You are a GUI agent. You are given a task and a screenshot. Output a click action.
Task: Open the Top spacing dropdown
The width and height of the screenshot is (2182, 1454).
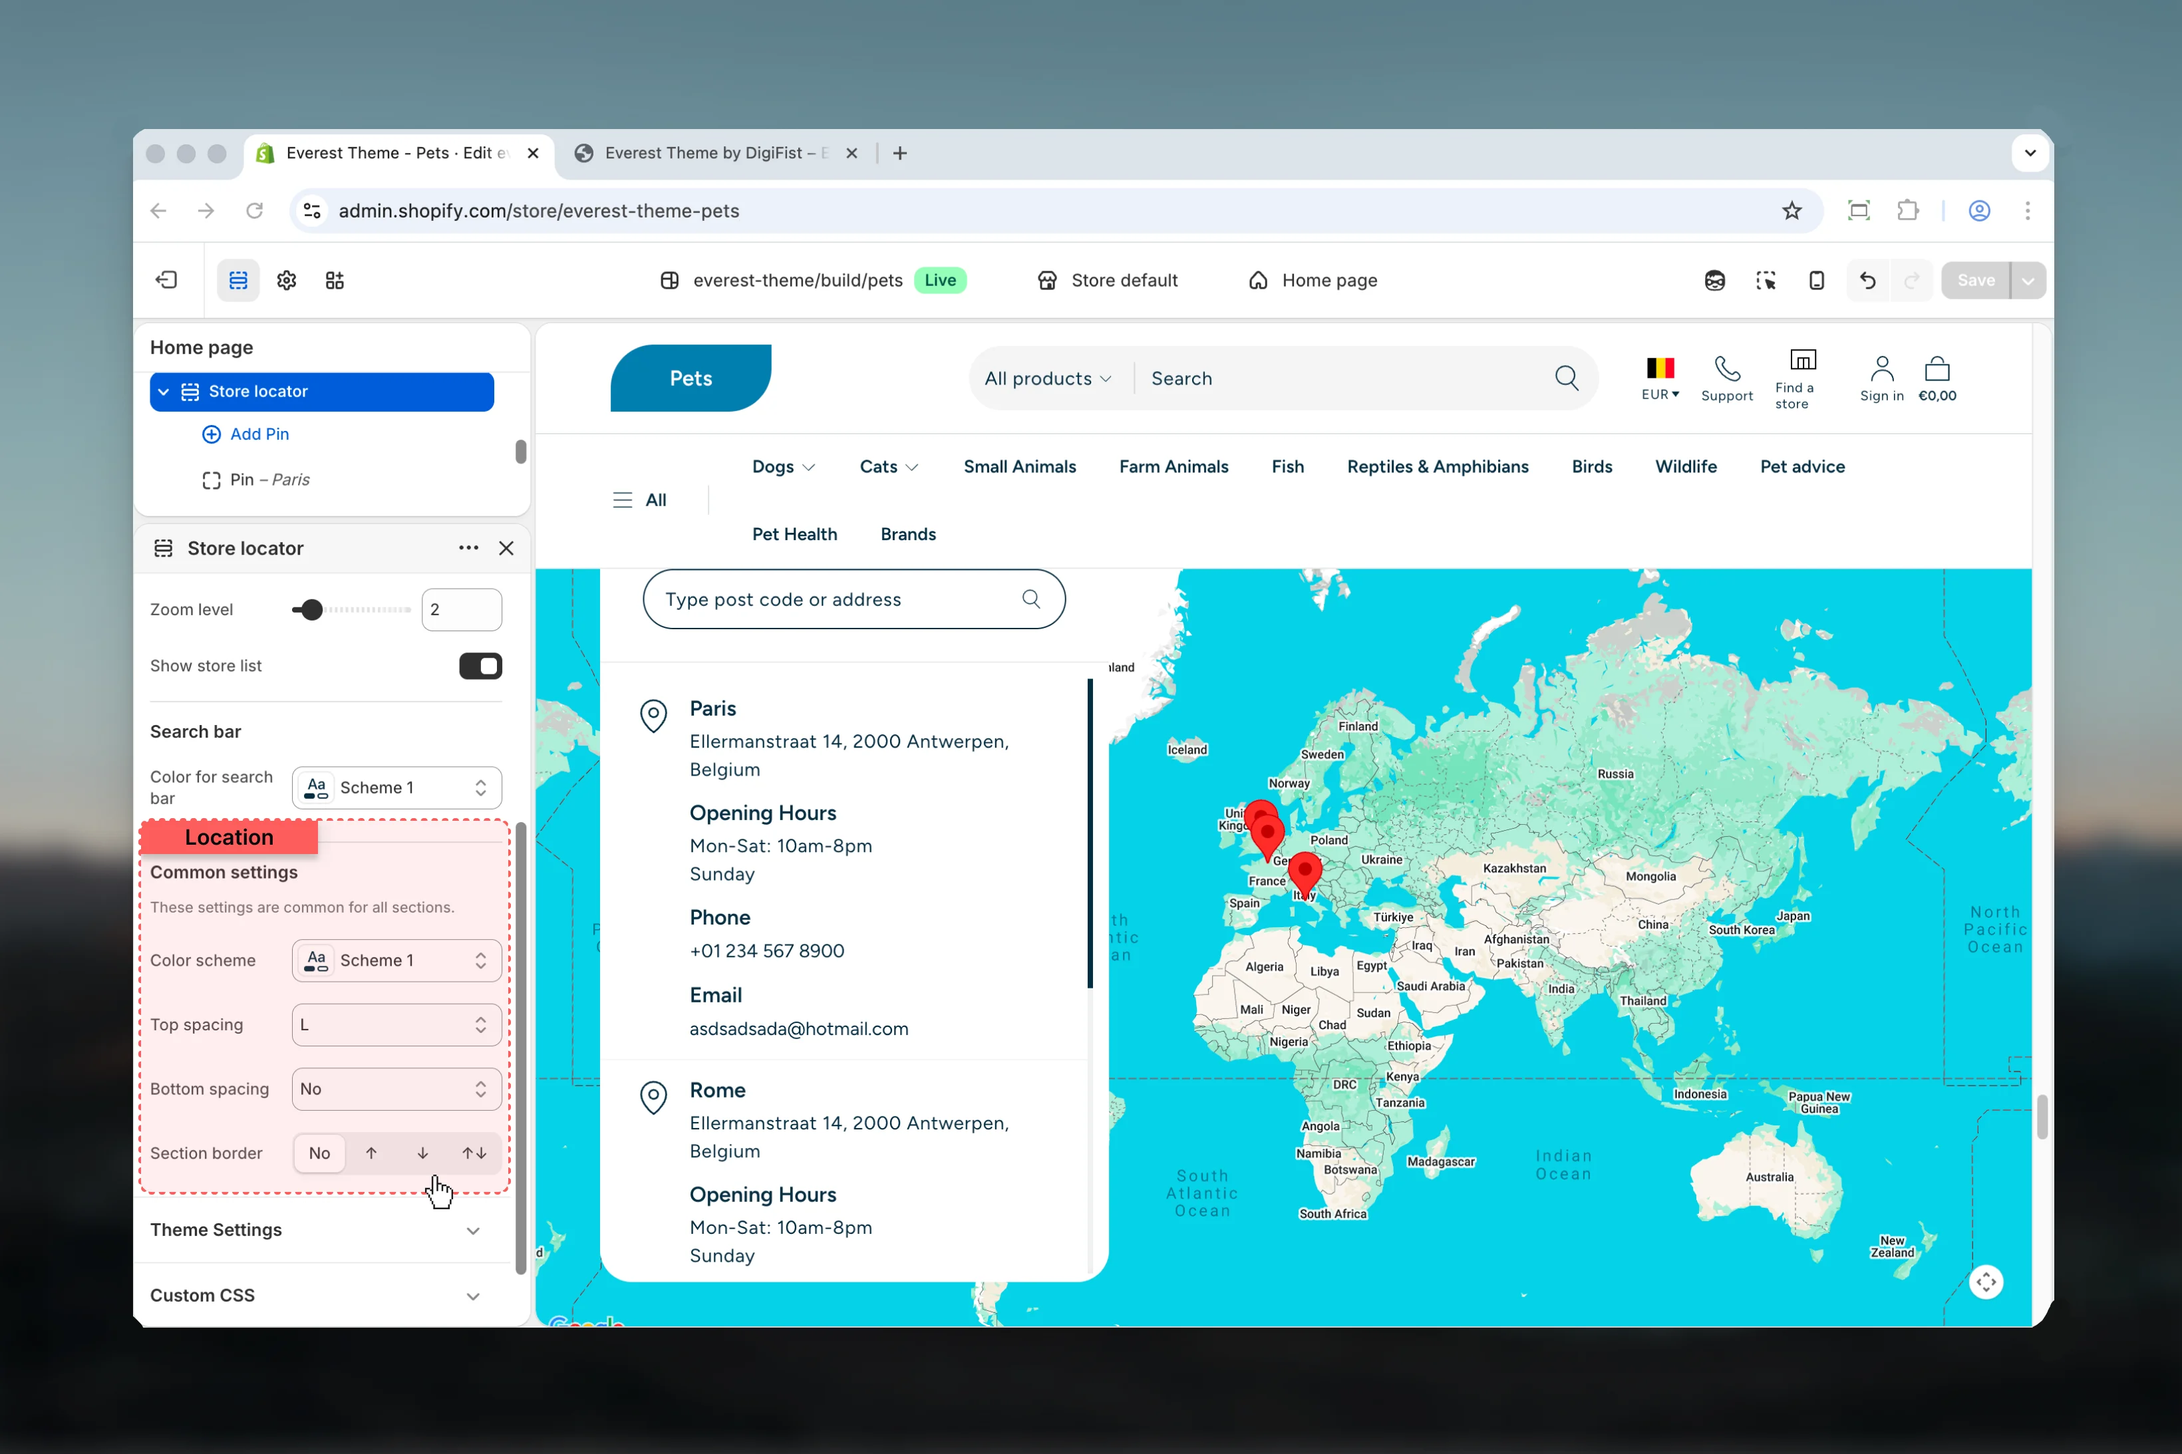click(x=397, y=1025)
